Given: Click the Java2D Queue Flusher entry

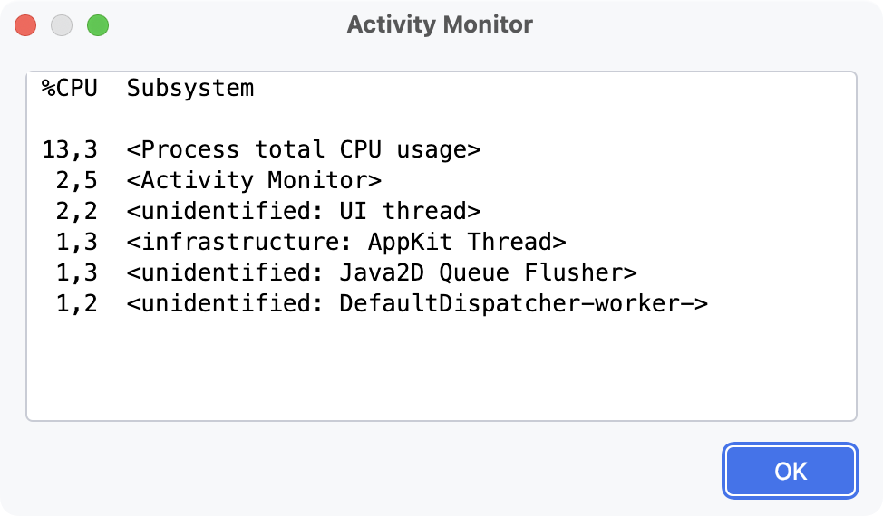Looking at the screenshot, I should pyautogui.click(x=382, y=273).
